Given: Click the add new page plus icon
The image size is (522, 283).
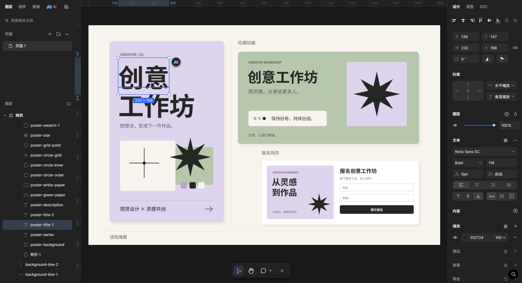Looking at the screenshot, I should (x=50, y=34).
